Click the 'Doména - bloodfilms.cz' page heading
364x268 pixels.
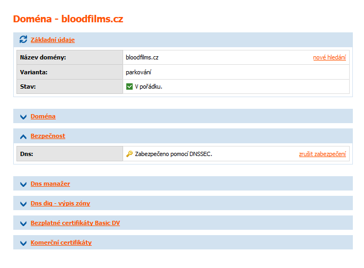(68, 19)
